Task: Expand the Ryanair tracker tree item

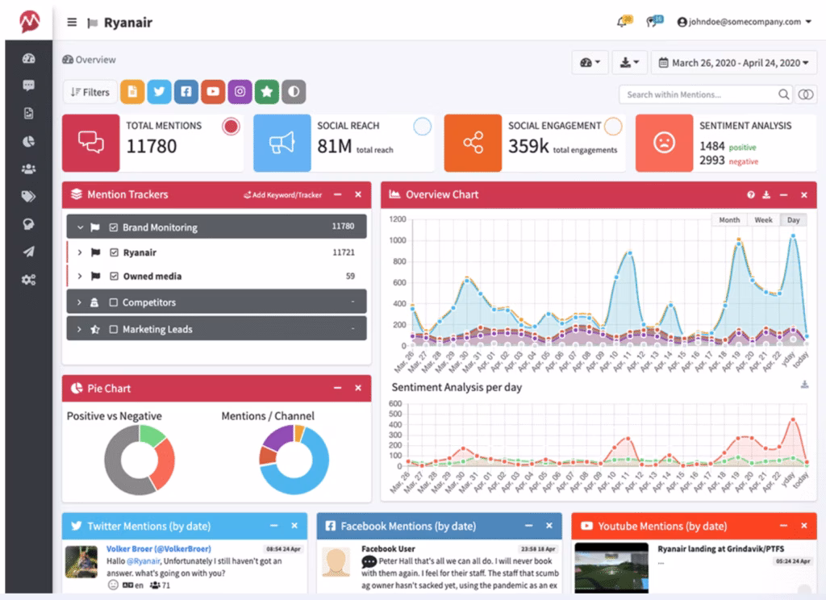Action: [79, 252]
